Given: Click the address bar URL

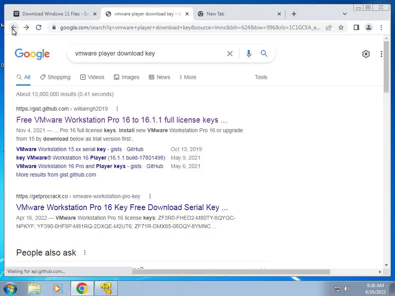Looking at the screenshot, I should [190, 27].
